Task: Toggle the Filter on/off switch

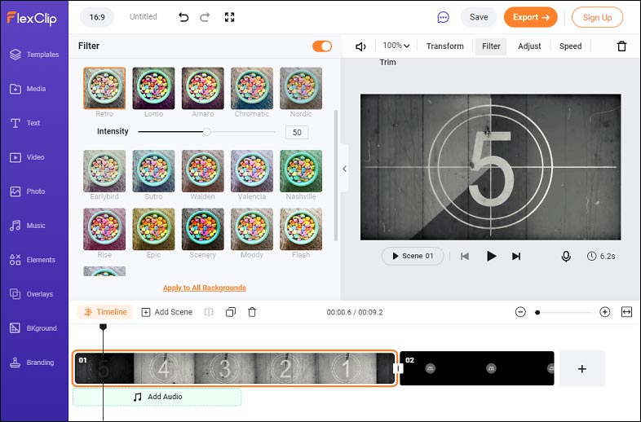Action: [322, 46]
